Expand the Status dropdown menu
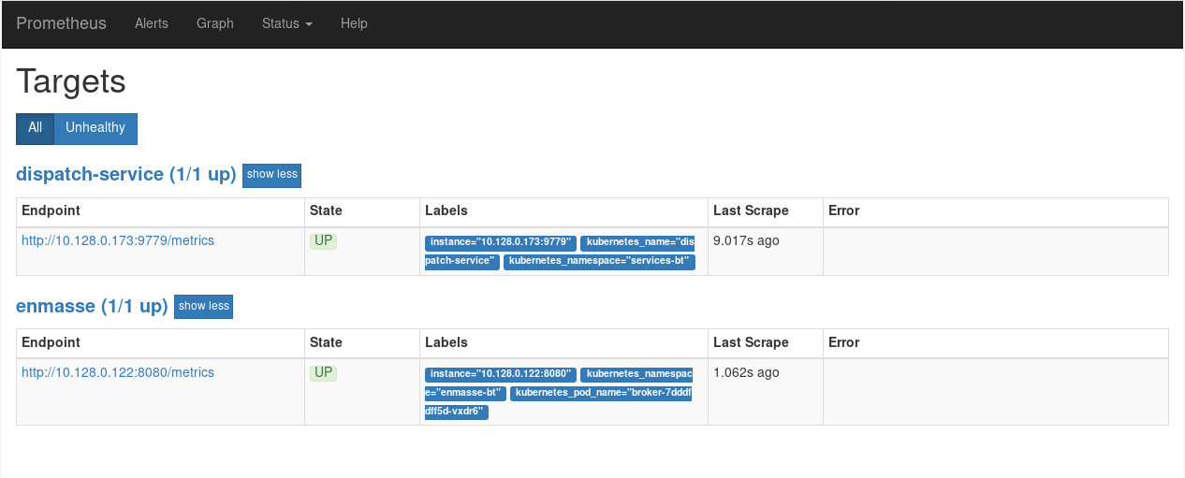The width and height of the screenshot is (1185, 478). [287, 23]
